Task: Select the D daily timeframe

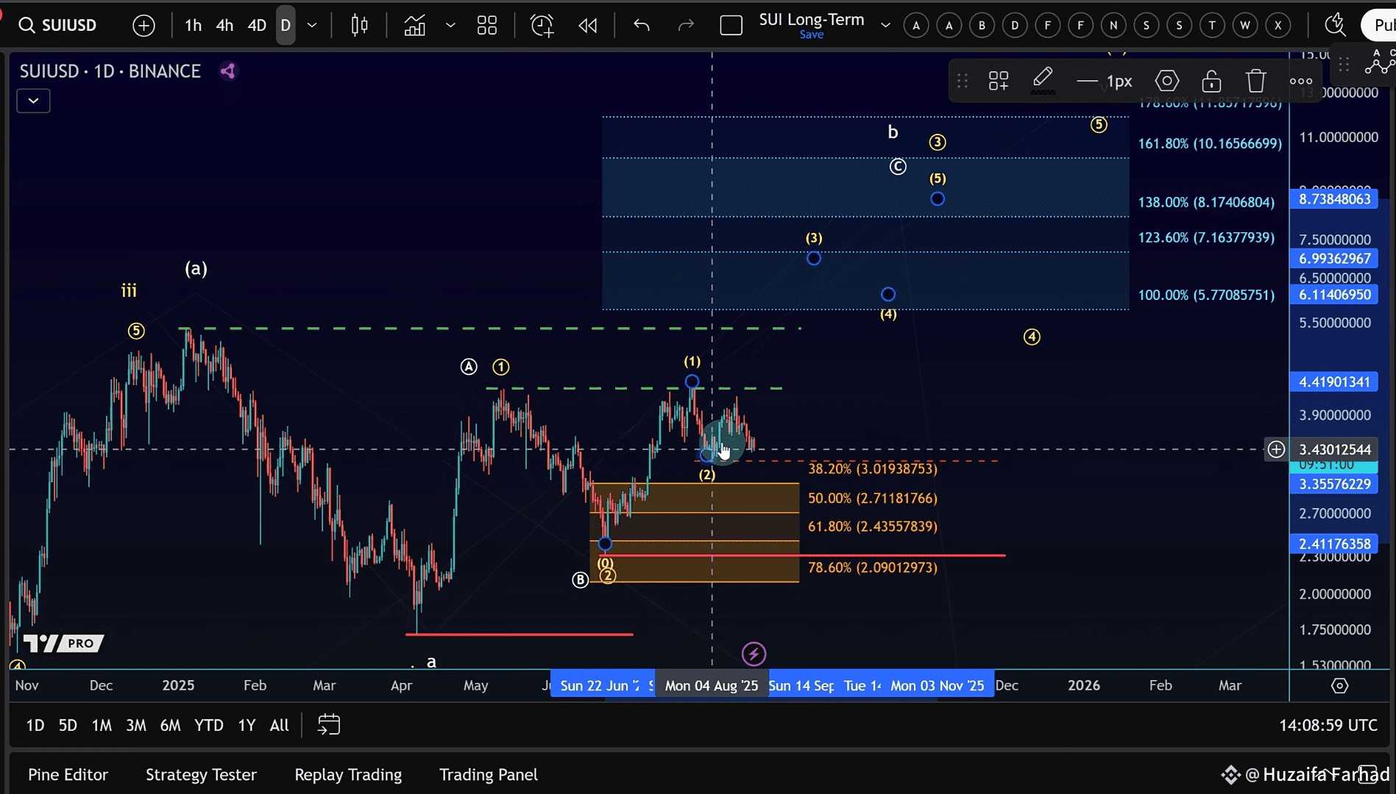Action: [x=286, y=26]
